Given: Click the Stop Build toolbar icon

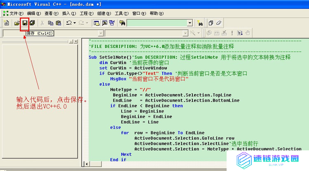Looking at the screenshot, I should tap(224, 33).
